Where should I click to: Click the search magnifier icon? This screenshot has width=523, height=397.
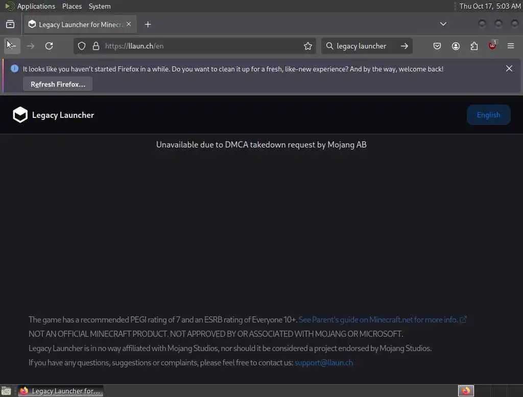(x=329, y=46)
